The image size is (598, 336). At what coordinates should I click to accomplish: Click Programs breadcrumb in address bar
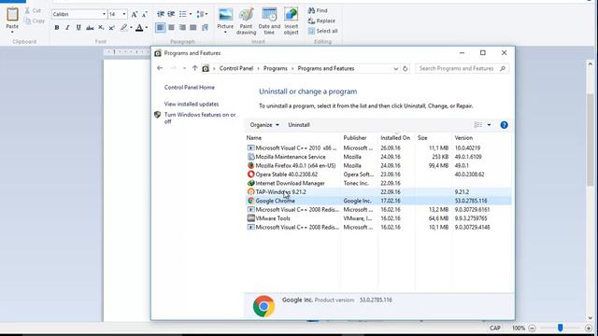pyautogui.click(x=276, y=68)
